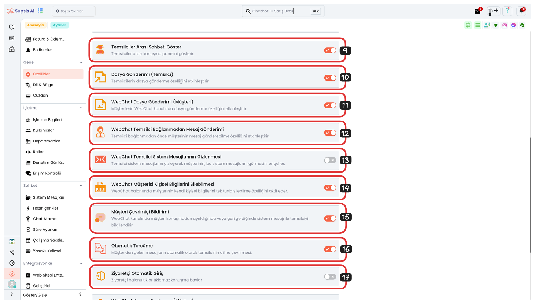Toggle WebChat Dosya Gönderimi (Müşteri) switch

[x=330, y=105]
